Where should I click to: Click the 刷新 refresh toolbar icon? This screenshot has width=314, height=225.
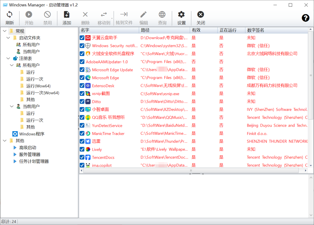(x=9, y=15)
